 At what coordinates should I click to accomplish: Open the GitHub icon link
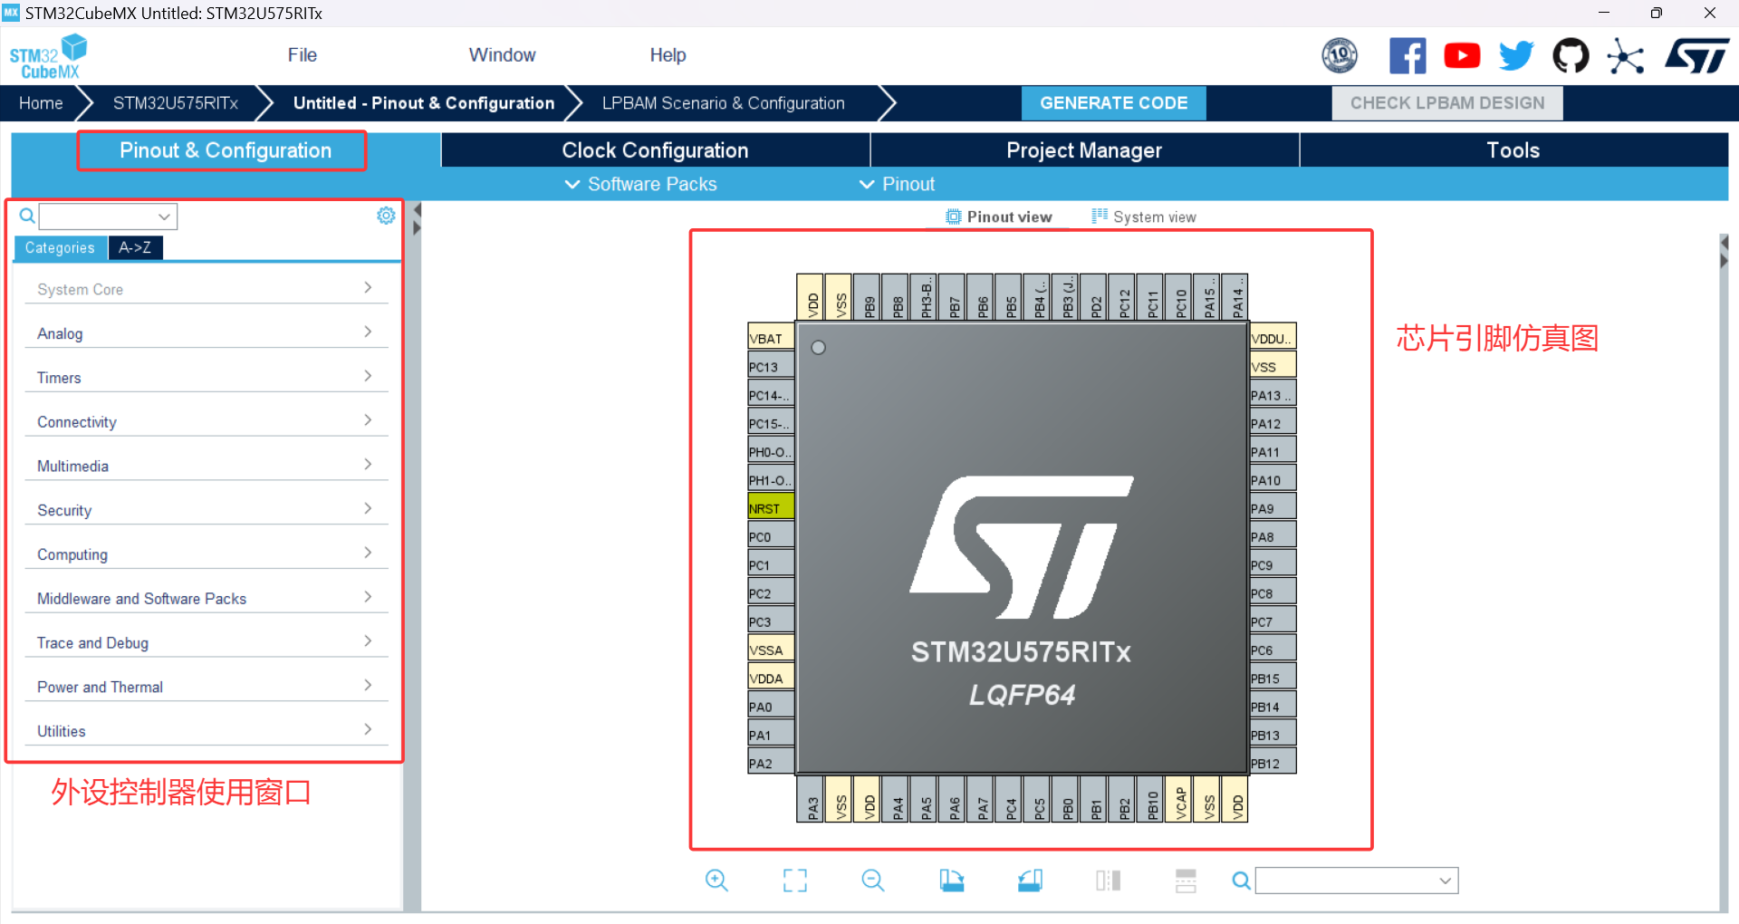point(1571,56)
